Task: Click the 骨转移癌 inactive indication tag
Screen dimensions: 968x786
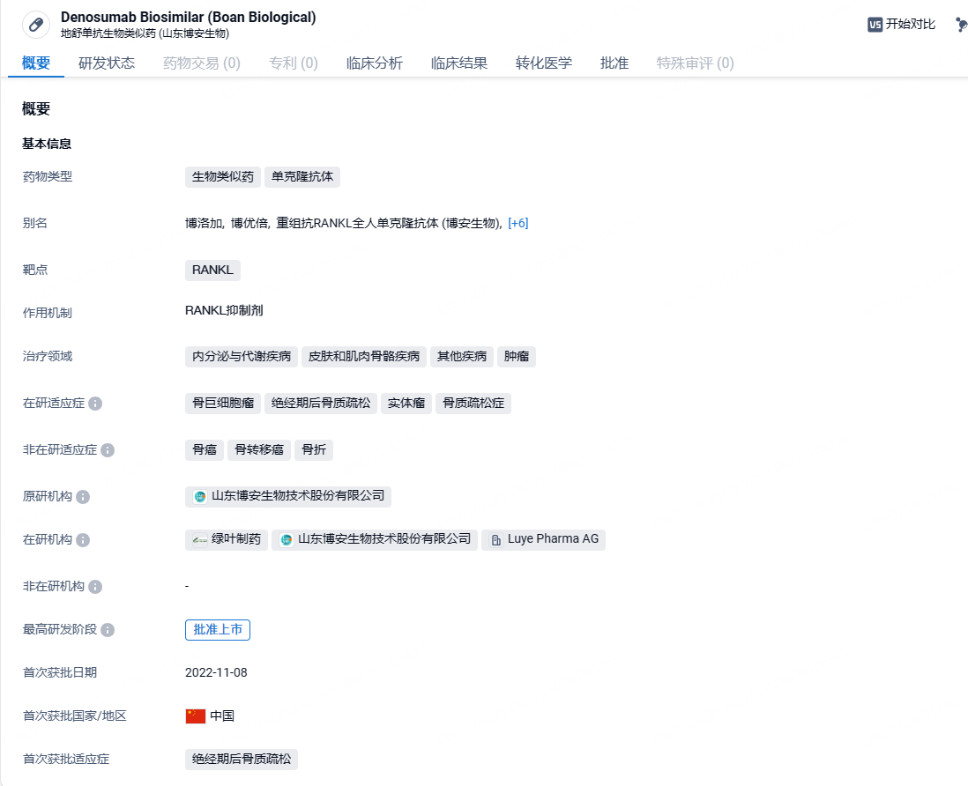Action: (259, 450)
